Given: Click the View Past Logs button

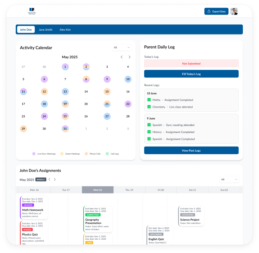Looking at the screenshot, I should click(x=191, y=150).
